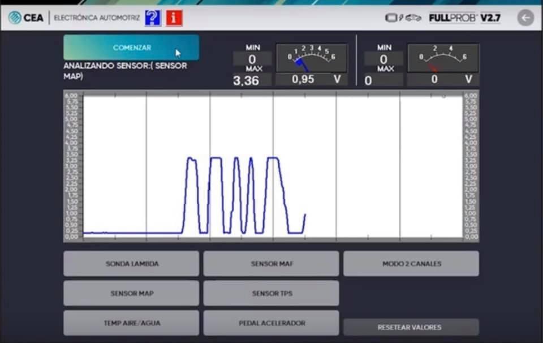This screenshot has height=343, width=543.
Task: Start analysis with the COMENZAR button
Action: 131,48
